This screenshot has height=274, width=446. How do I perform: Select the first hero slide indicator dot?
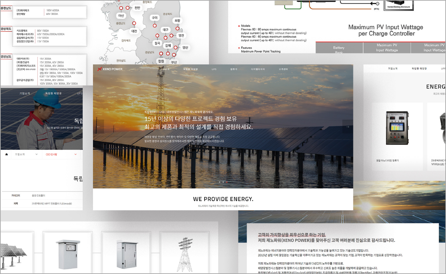219,182
